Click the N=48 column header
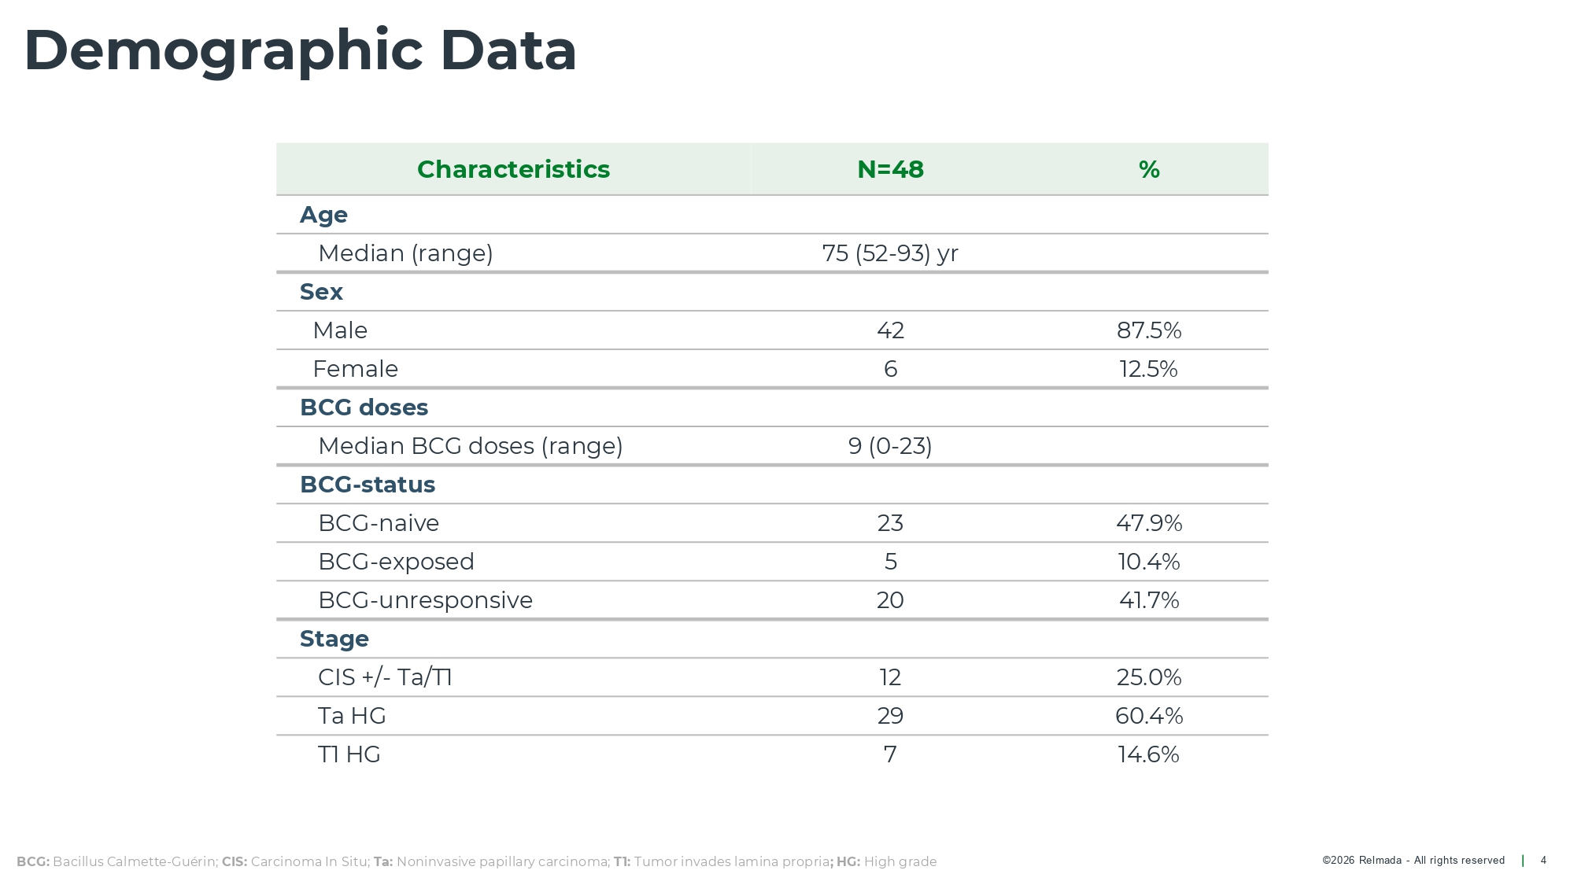1574x885 pixels. (x=890, y=169)
